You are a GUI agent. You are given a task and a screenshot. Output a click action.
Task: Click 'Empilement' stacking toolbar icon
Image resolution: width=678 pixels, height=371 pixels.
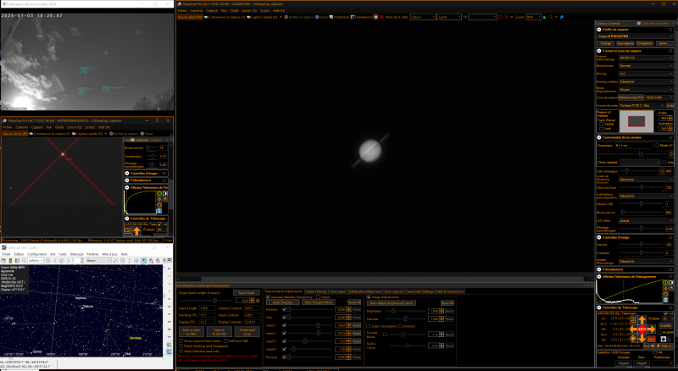tap(353, 17)
